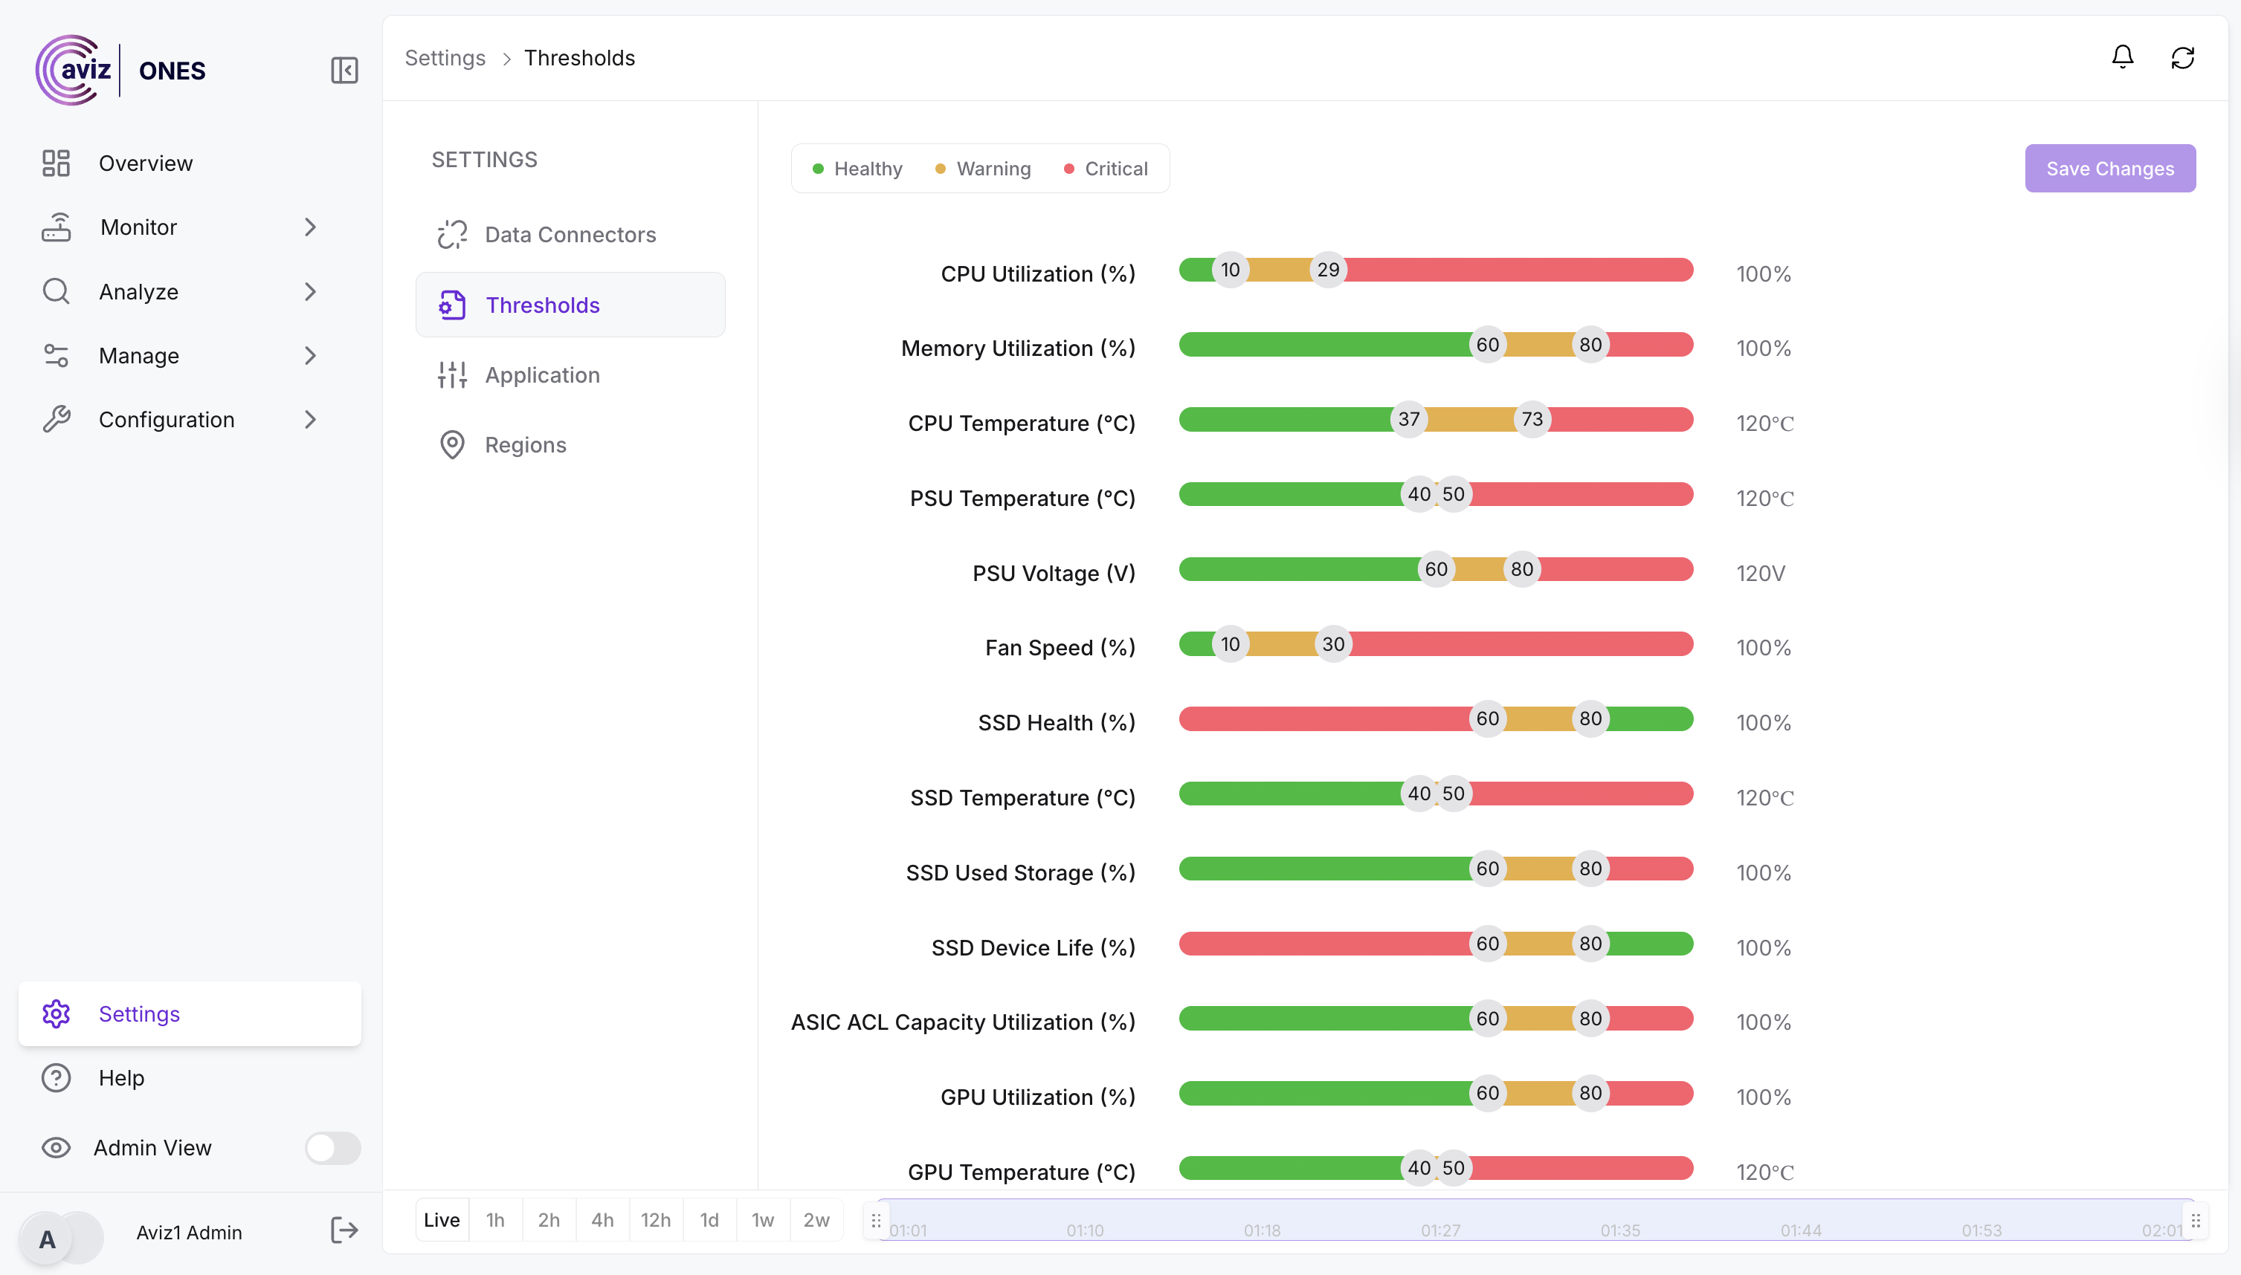Expand the Configuration menu chevron
This screenshot has width=2241, height=1275.
point(310,420)
